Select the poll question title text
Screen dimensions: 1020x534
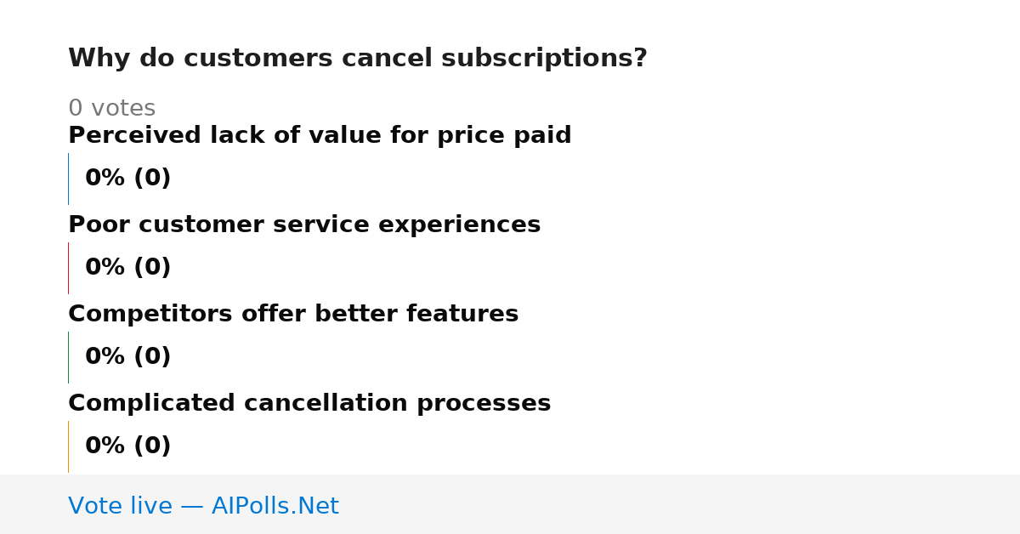(x=357, y=58)
